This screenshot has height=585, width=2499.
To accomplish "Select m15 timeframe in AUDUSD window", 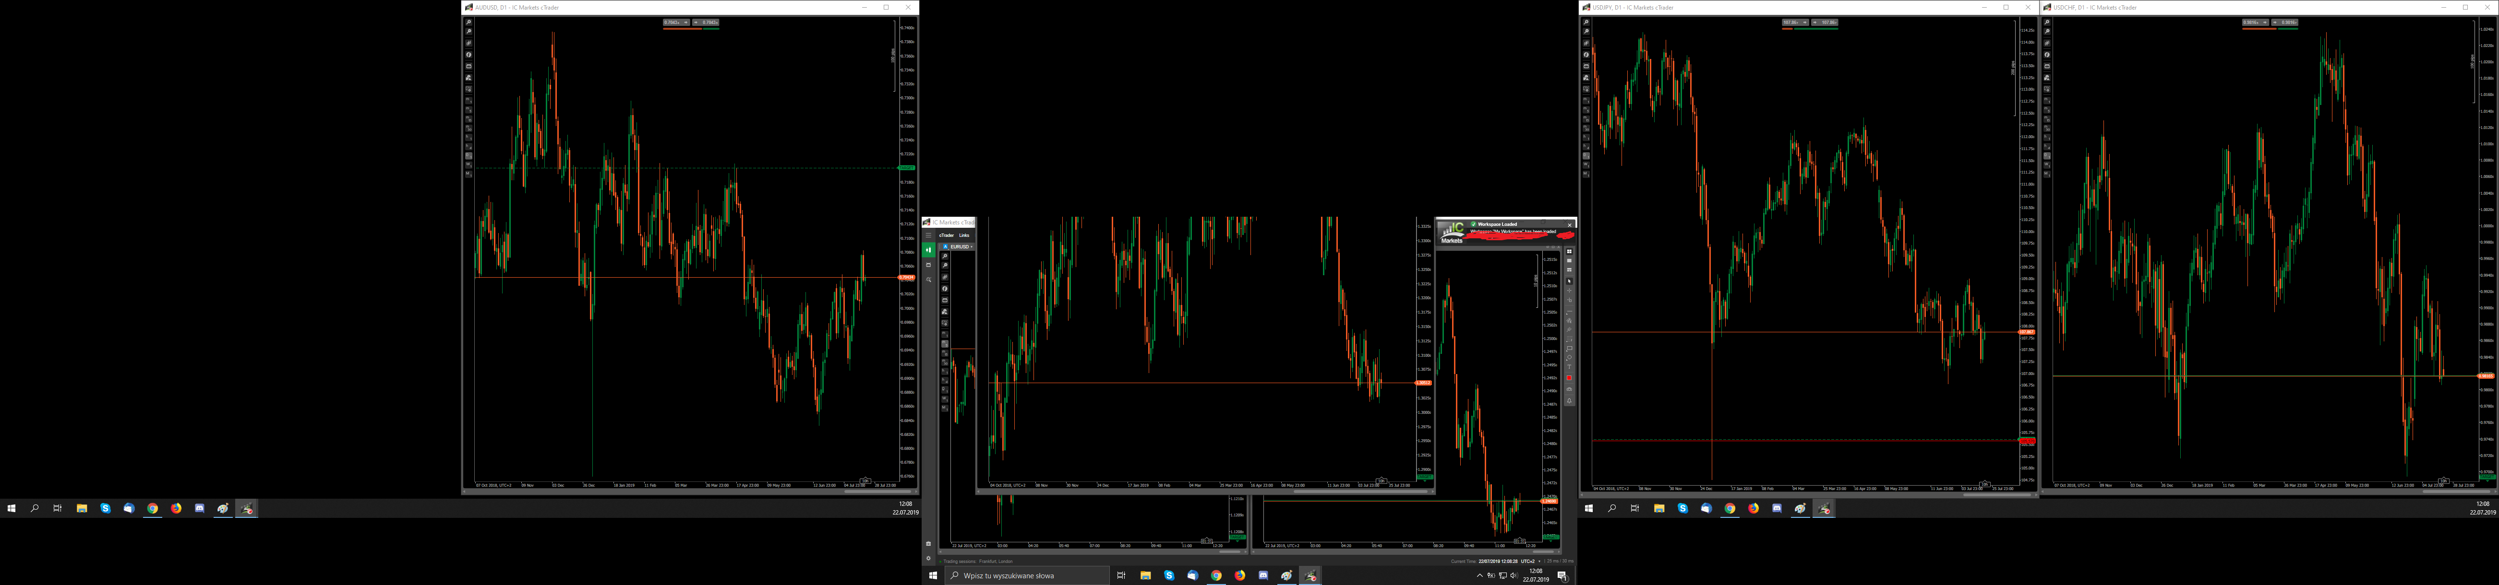I will point(469,118).
